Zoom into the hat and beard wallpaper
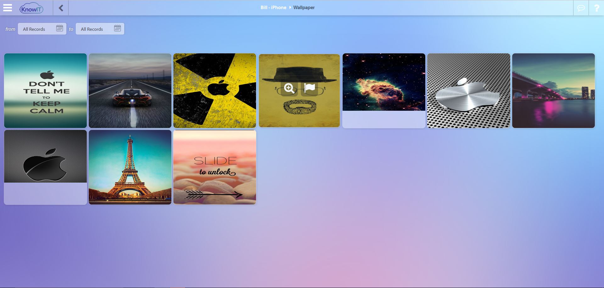 (x=289, y=88)
